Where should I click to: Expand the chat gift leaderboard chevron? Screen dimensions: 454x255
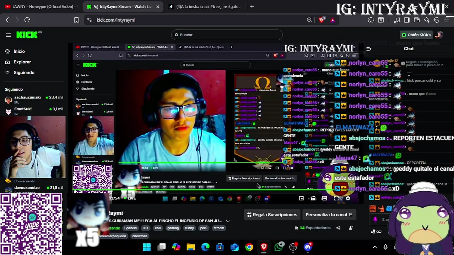(409, 74)
